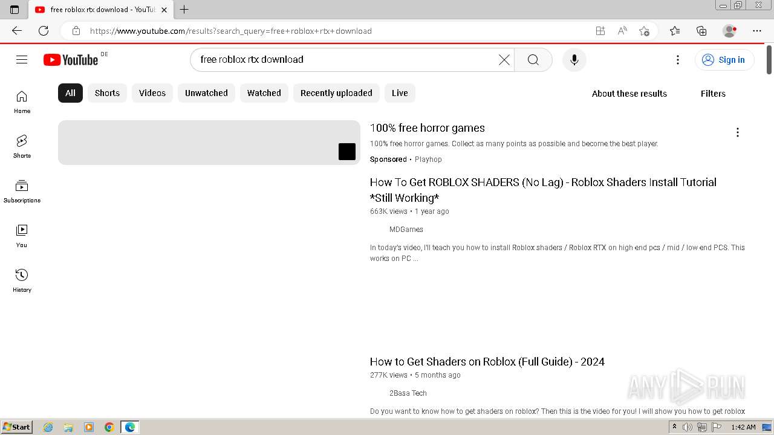This screenshot has width=774, height=435.
Task: Click the page vertical scrollbar thumb
Action: 769,60
